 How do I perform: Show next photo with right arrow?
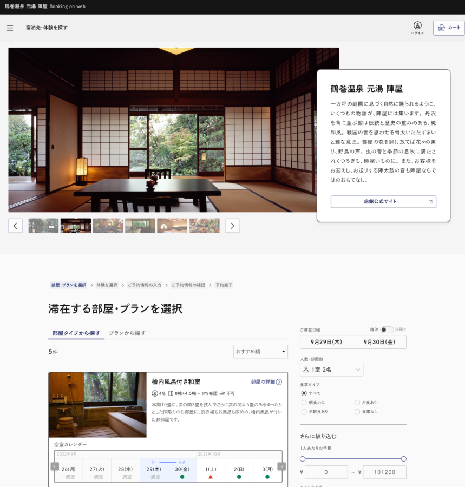tap(232, 226)
